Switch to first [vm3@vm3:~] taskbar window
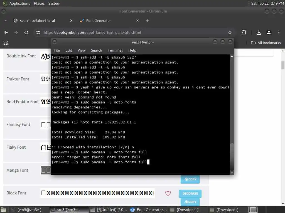This screenshot has height=213, width=285. coord(26,210)
